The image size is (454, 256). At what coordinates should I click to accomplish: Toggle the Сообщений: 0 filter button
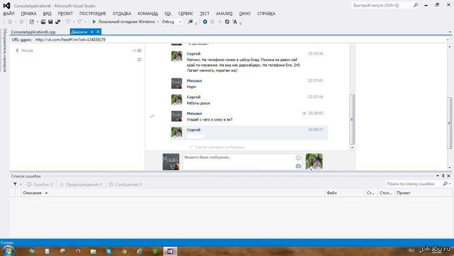coord(125,184)
